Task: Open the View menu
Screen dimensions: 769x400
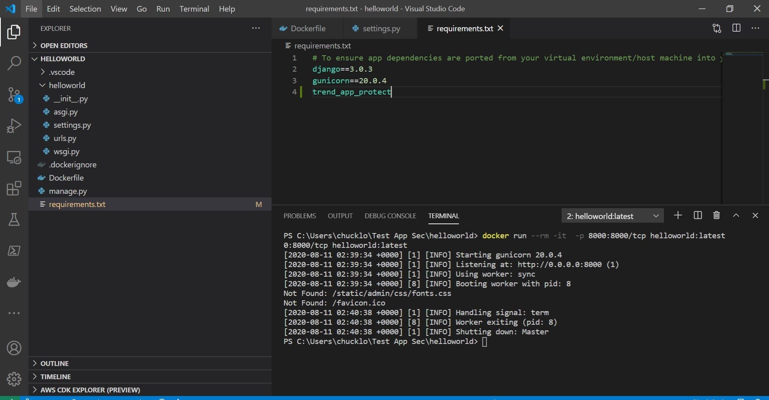Action: click(119, 8)
